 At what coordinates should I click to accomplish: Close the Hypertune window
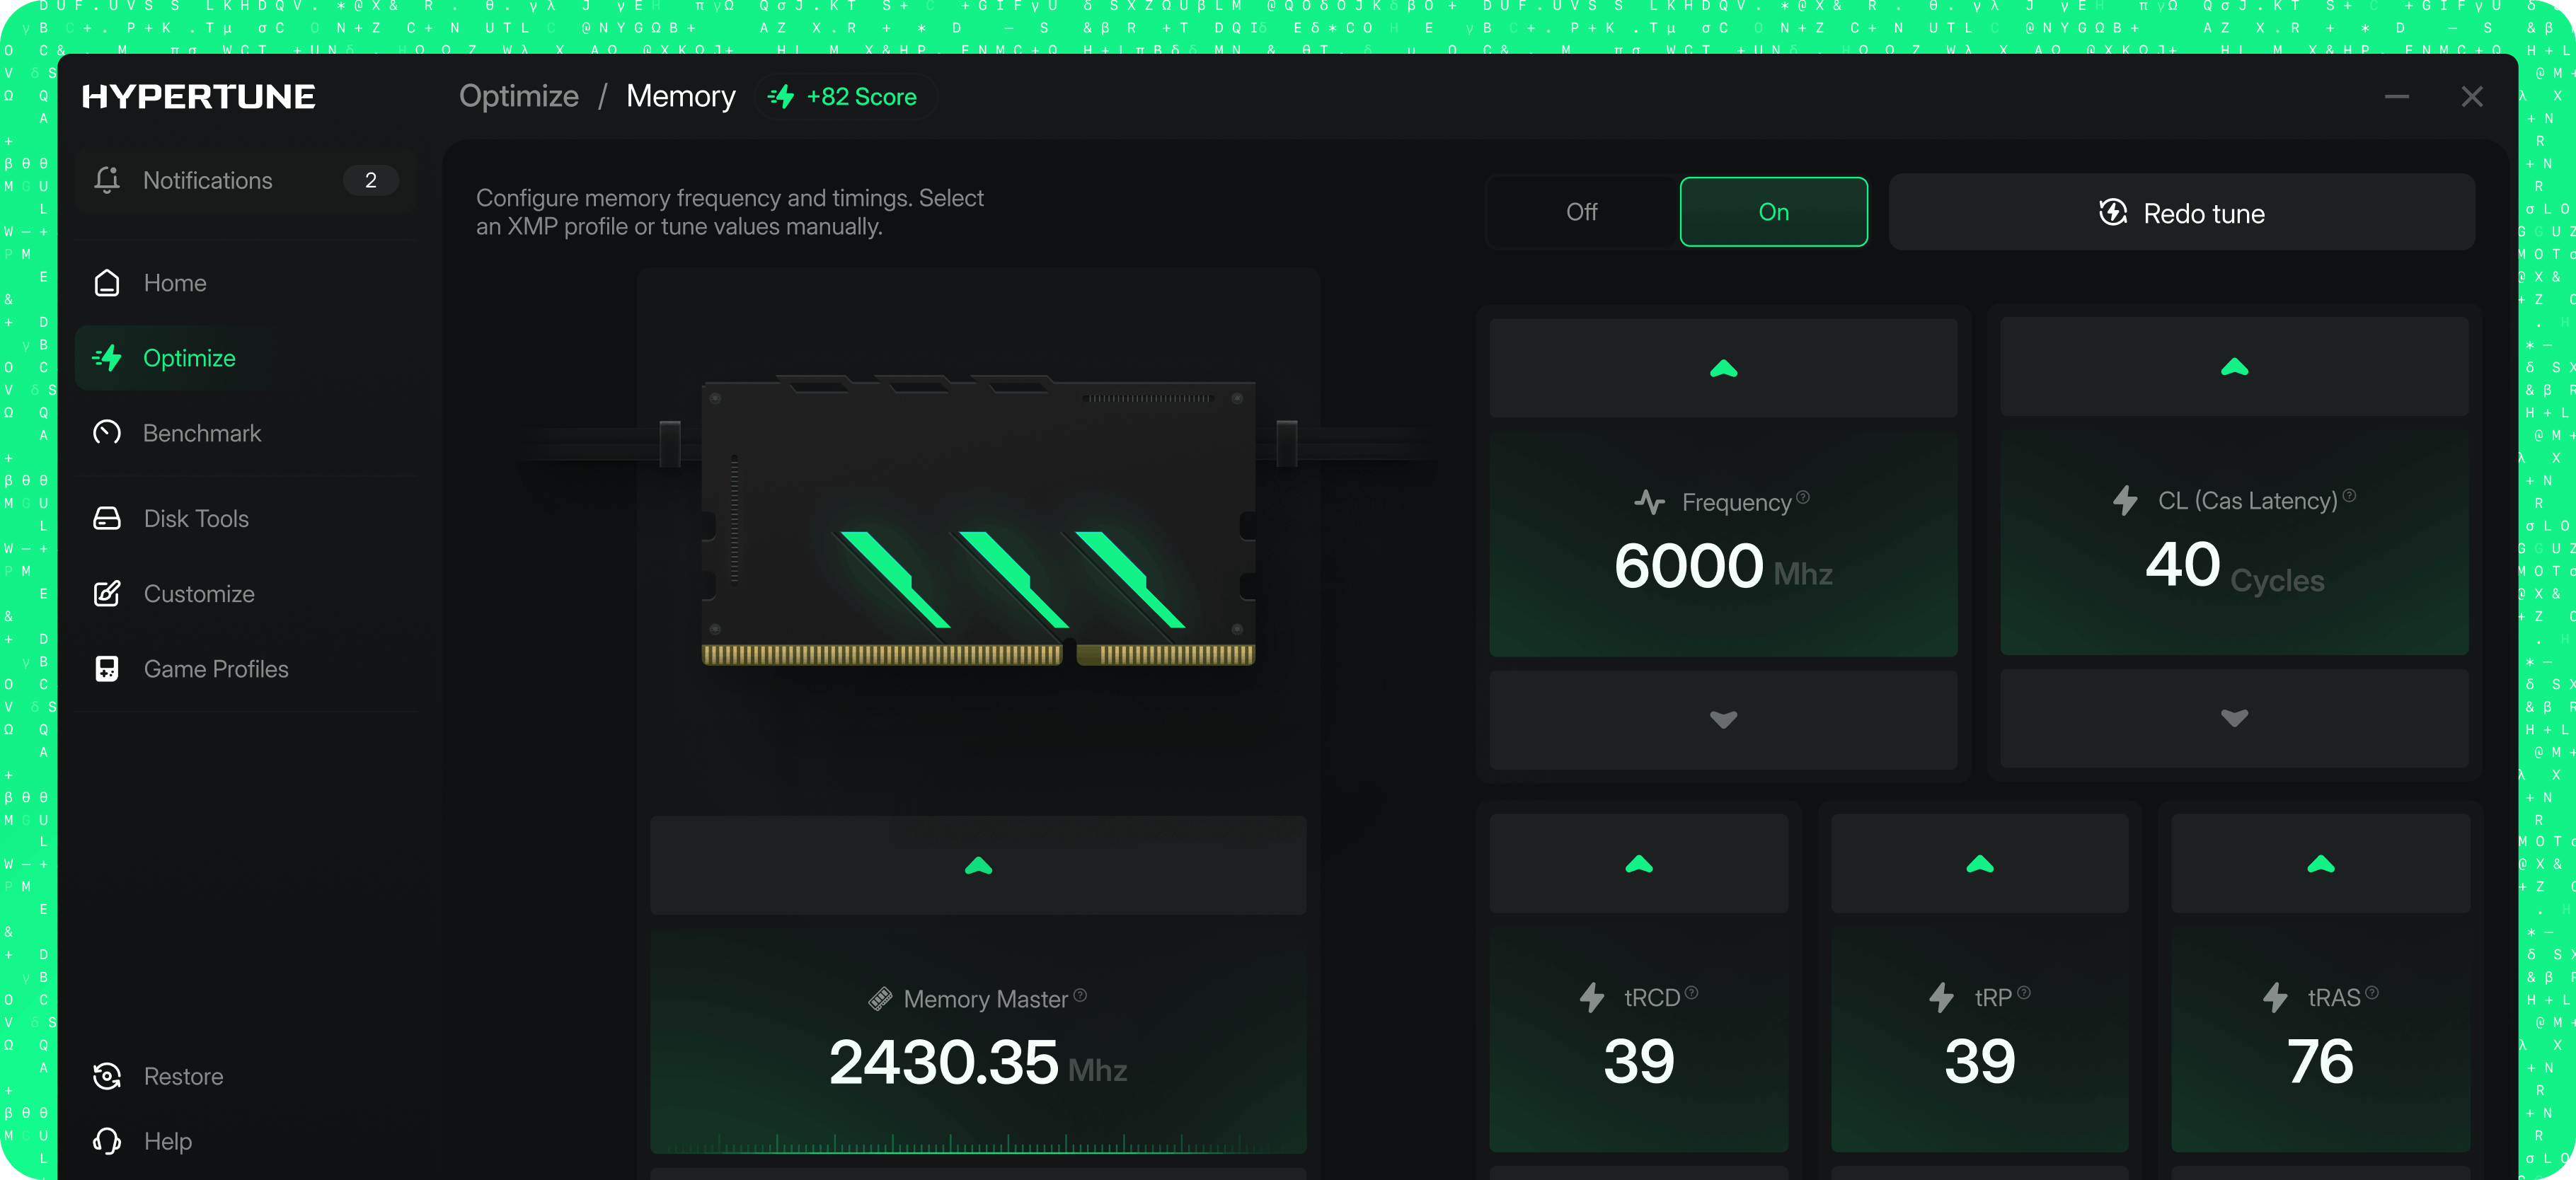[x=2472, y=97]
